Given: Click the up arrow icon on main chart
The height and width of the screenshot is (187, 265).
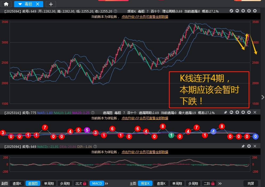Looking at the screenshot, I should point(243,11).
